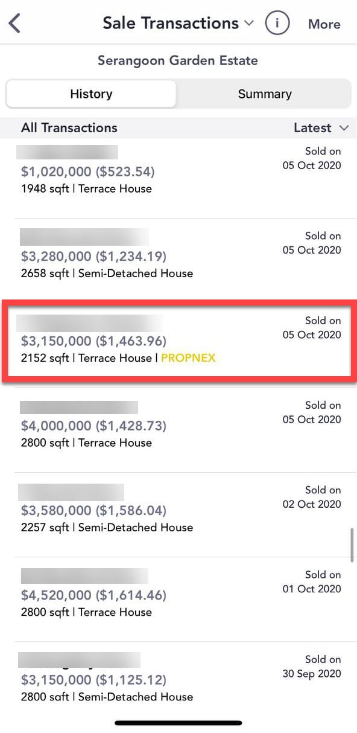Viewport: 357px width, 733px height.
Task: Tap the back arrow icon
Action: tap(14, 24)
